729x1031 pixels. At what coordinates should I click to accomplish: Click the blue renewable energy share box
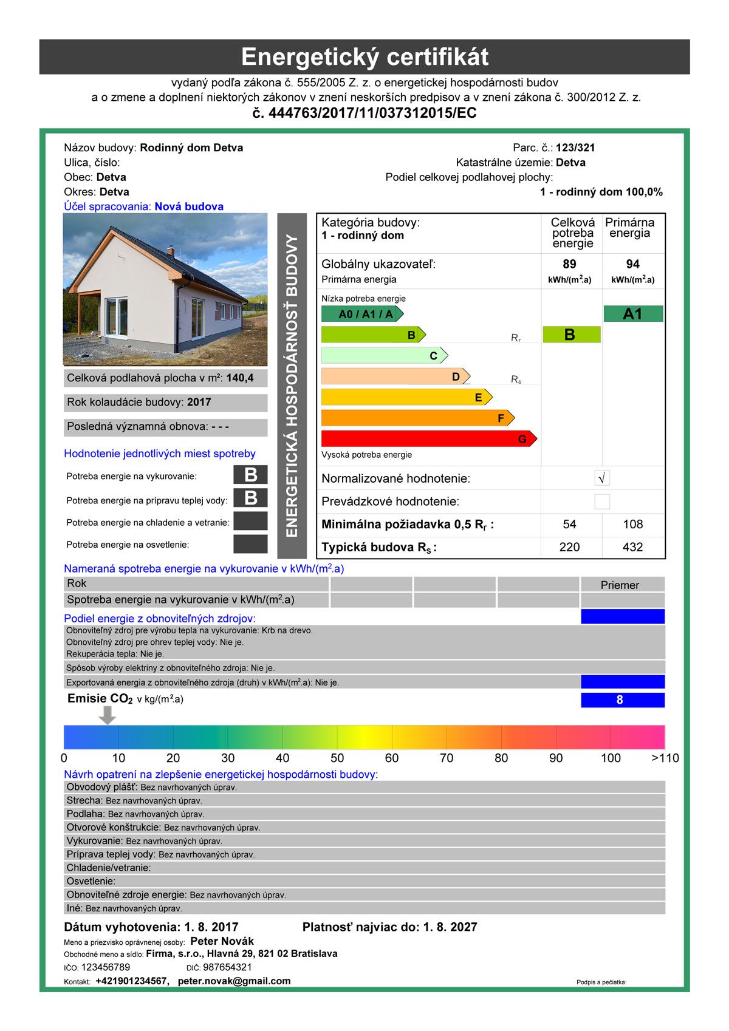pos(623,617)
